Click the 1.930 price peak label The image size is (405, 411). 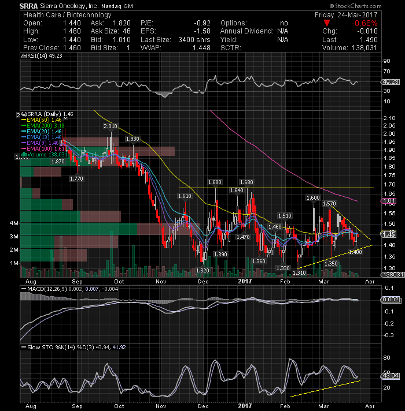(132, 139)
